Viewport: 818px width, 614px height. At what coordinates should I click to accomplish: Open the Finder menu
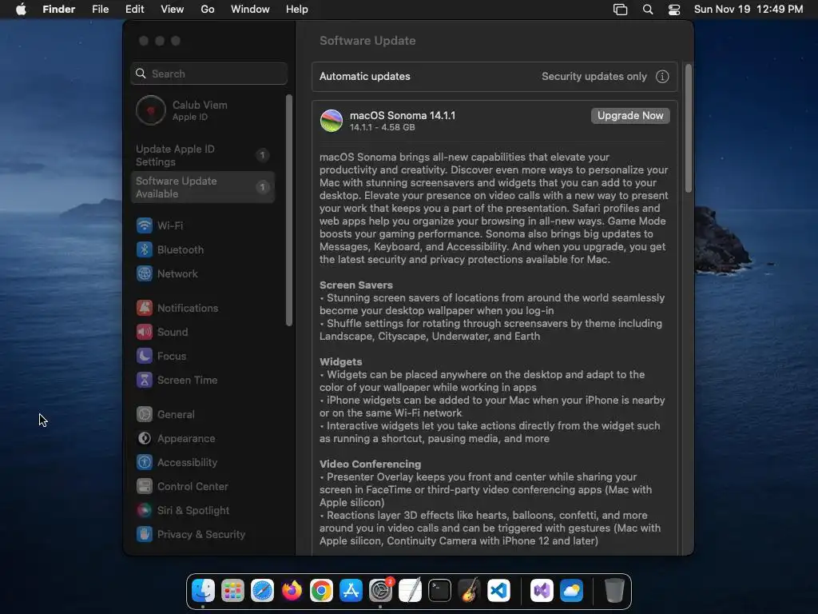click(x=59, y=10)
